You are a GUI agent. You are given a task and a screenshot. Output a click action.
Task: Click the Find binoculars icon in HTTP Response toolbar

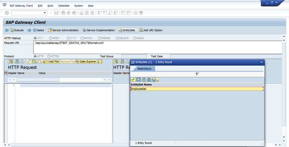click(x=122, y=61)
